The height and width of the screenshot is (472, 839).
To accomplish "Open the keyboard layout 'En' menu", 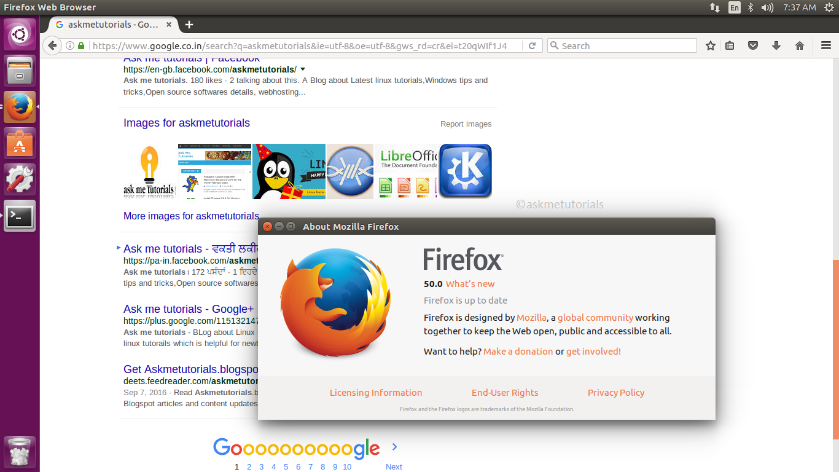I will 734,7.
